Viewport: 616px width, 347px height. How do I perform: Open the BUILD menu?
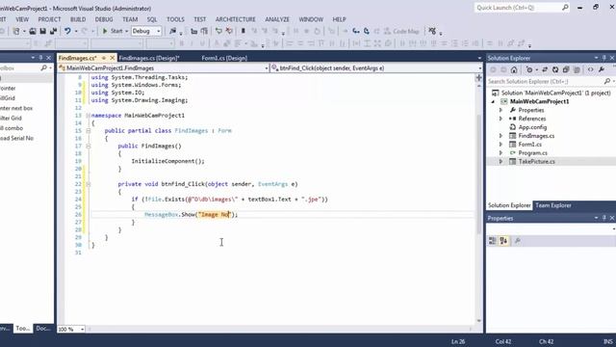[78, 19]
